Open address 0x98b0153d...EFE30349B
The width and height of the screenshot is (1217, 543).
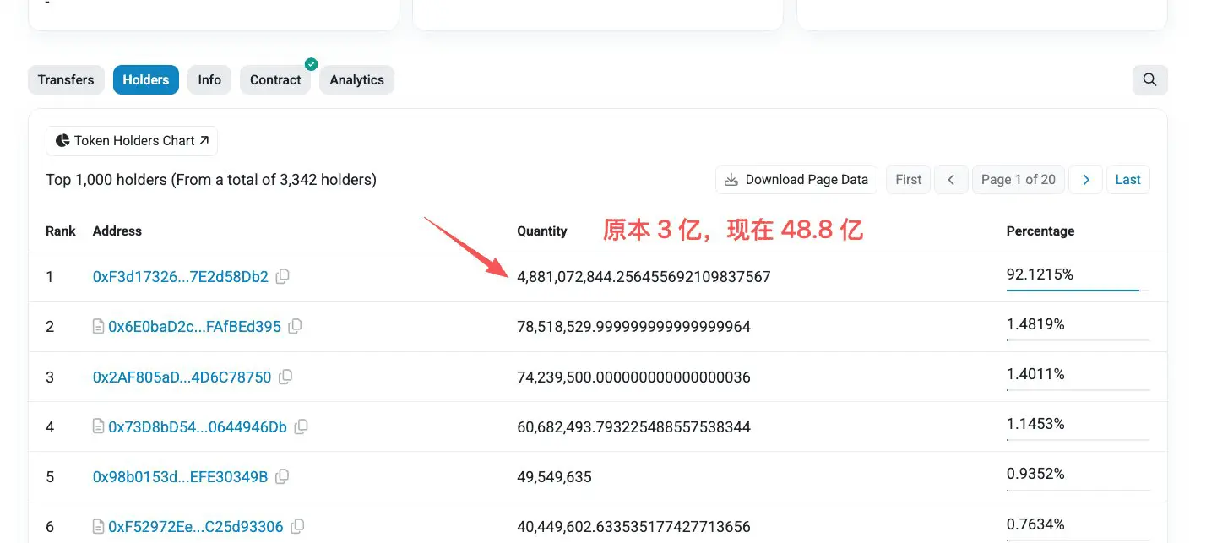(x=180, y=476)
